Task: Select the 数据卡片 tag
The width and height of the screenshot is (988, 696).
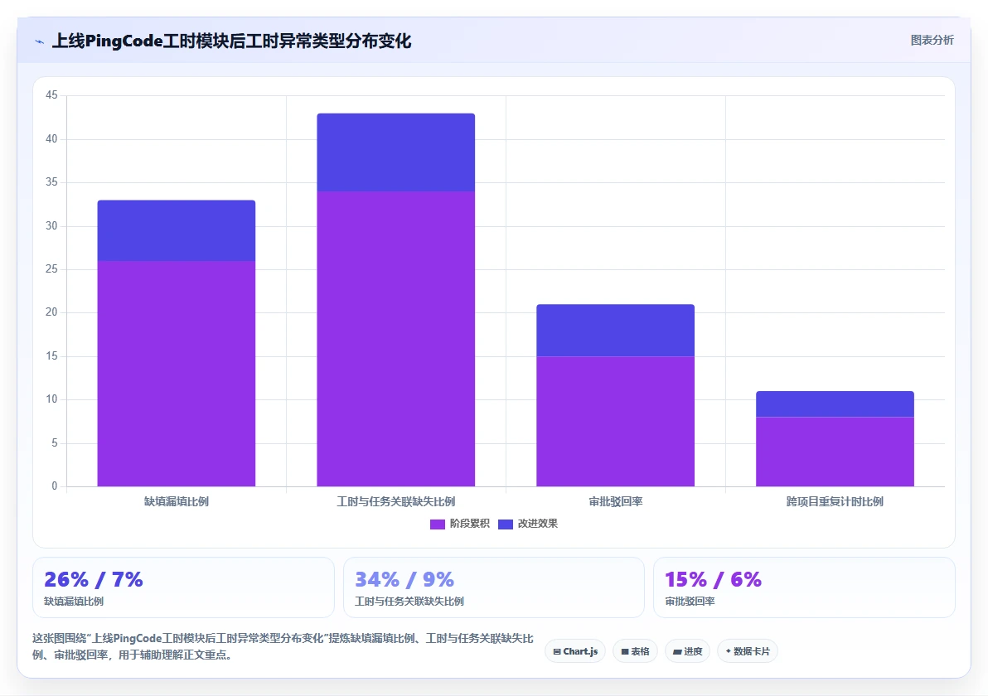Action: point(748,651)
